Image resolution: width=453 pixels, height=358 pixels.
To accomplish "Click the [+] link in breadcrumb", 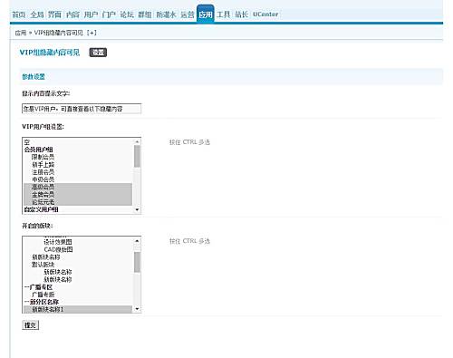I will (x=92, y=33).
